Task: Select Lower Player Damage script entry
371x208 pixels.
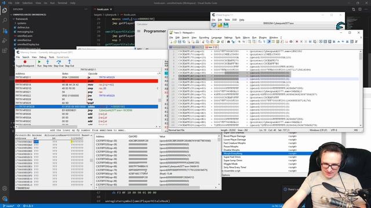Action: [x=234, y=140]
